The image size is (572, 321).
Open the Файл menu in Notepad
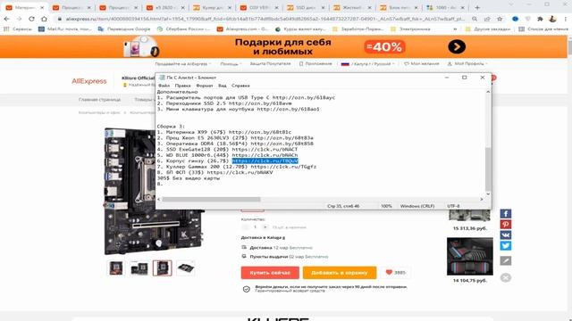pyautogui.click(x=164, y=86)
